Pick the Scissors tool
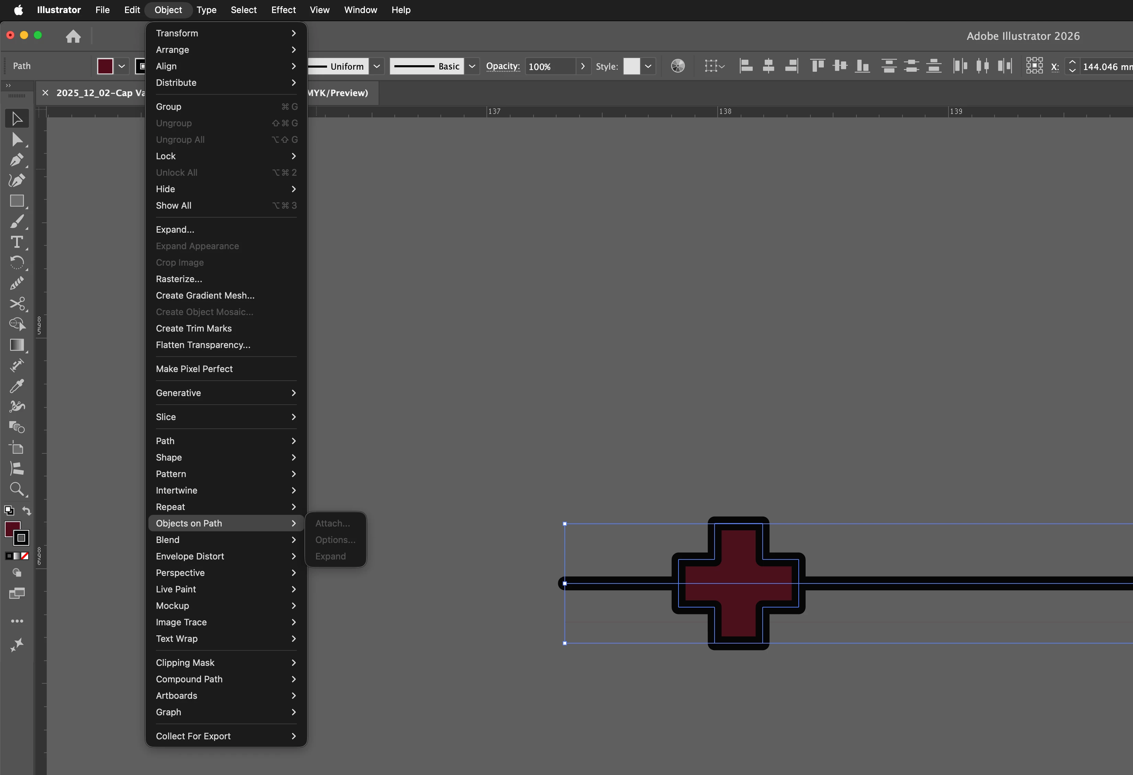This screenshot has height=775, width=1133. tap(17, 304)
